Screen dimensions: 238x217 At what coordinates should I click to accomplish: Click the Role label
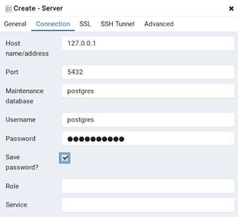pyautogui.click(x=12, y=186)
